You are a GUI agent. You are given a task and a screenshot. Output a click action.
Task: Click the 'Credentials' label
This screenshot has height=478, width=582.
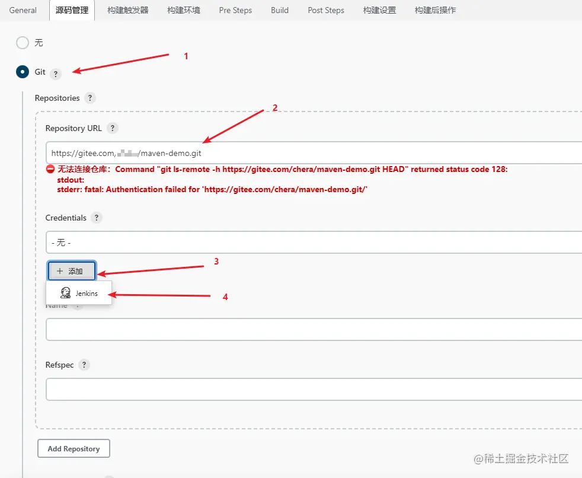(66, 218)
